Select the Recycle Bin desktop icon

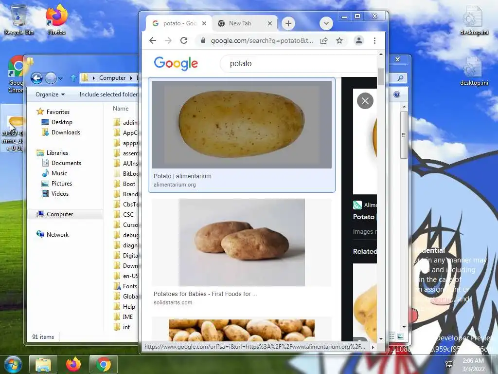pyautogui.click(x=19, y=19)
